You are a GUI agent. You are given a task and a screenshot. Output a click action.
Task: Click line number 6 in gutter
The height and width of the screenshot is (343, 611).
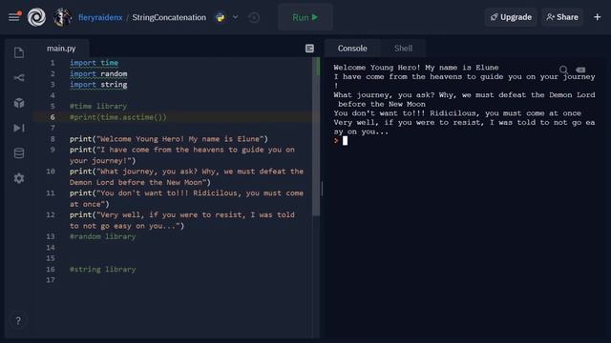(53, 117)
